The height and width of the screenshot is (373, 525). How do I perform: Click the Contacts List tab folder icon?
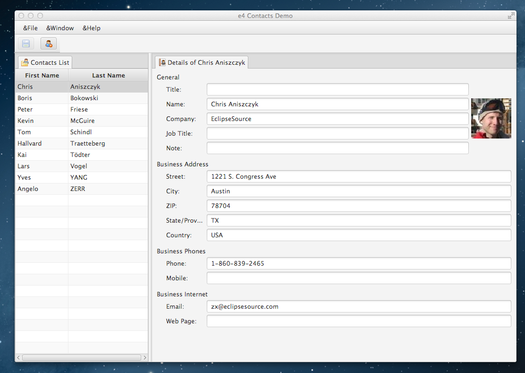pyautogui.click(x=25, y=62)
